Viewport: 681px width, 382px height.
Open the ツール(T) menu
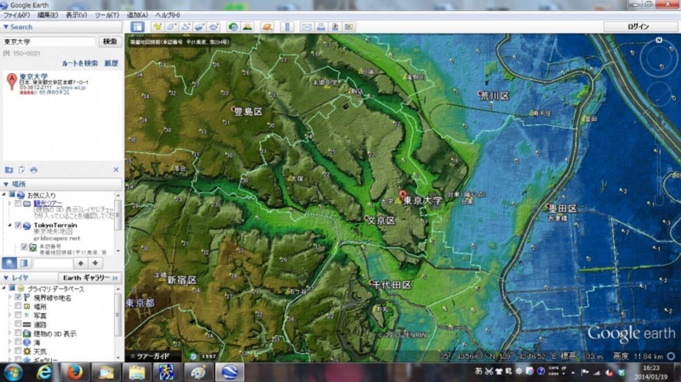tap(107, 15)
